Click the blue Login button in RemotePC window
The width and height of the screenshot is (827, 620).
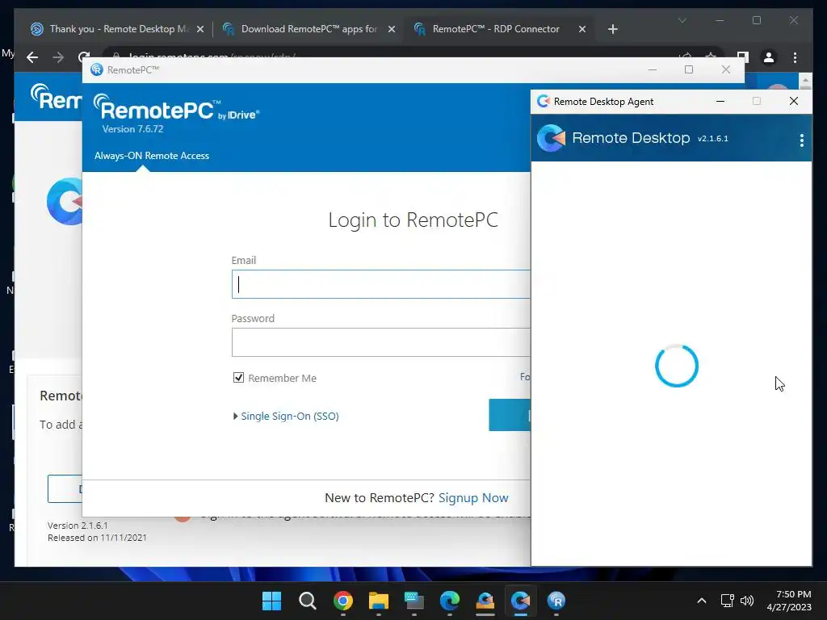pos(510,415)
